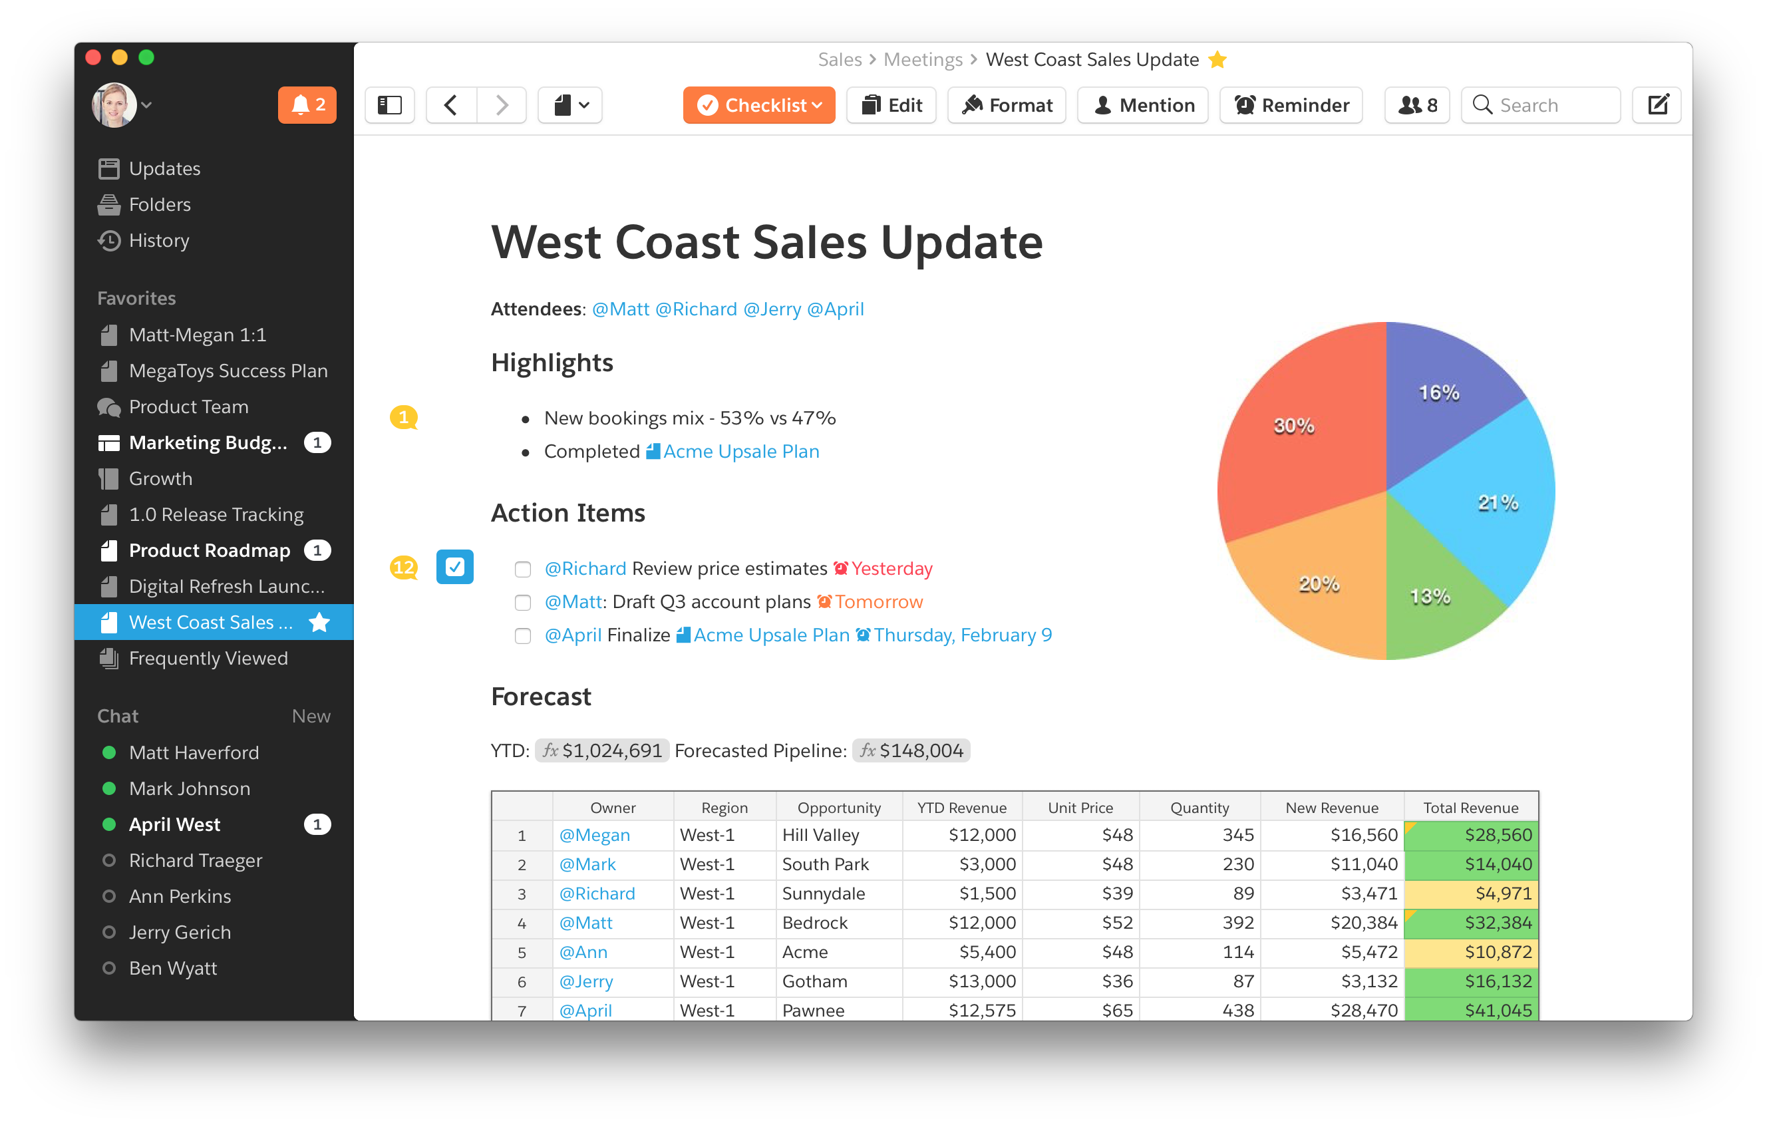Open the Edit tool panel

pyautogui.click(x=893, y=104)
